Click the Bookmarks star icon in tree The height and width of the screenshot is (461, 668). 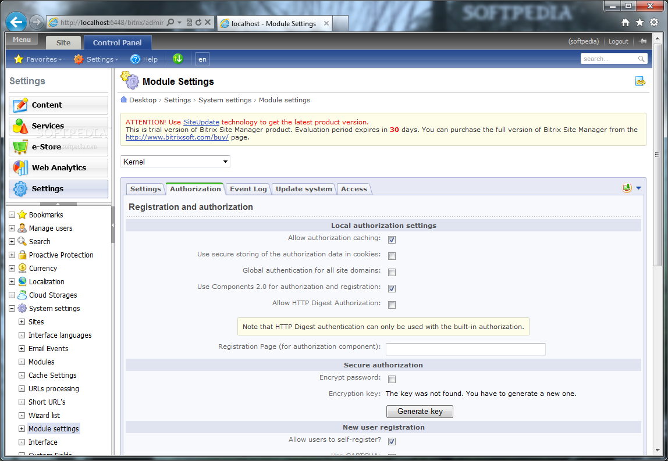[x=22, y=215]
